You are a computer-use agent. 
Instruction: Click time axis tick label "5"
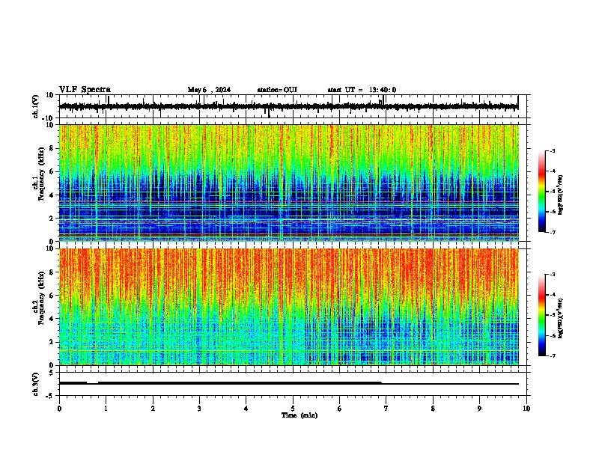pyautogui.click(x=293, y=409)
